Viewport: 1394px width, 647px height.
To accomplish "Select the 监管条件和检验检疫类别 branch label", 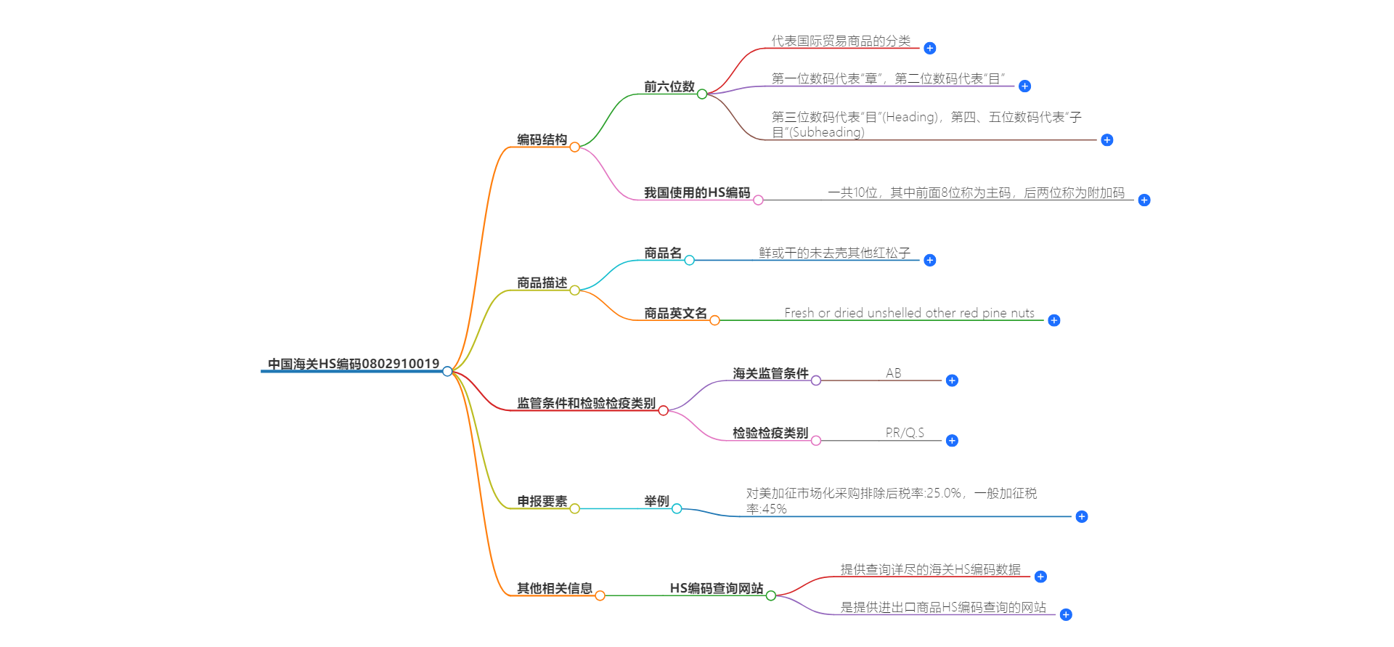I will pyautogui.click(x=586, y=403).
